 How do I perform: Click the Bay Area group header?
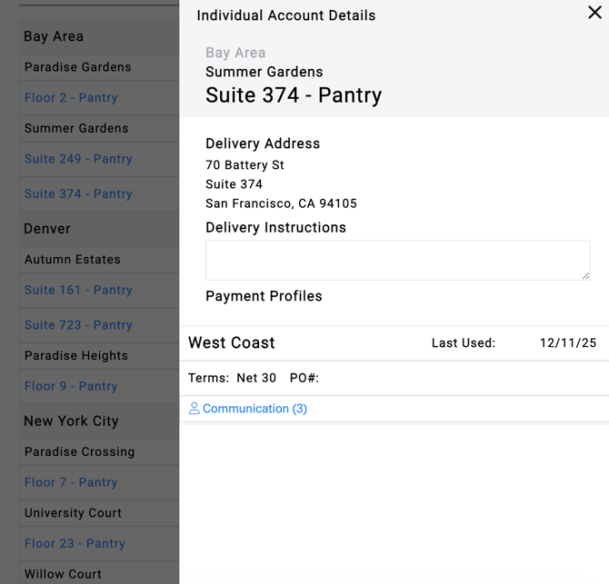pos(54,36)
